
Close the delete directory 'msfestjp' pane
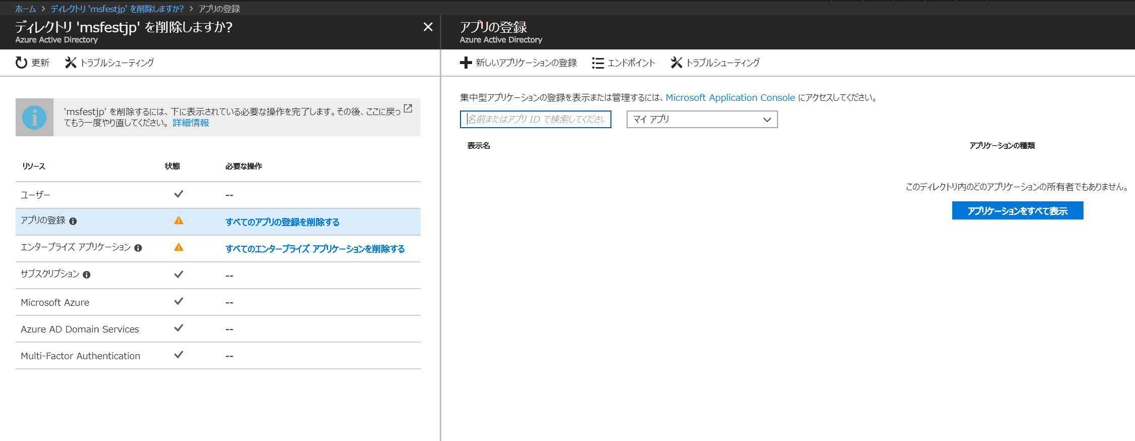coord(428,27)
